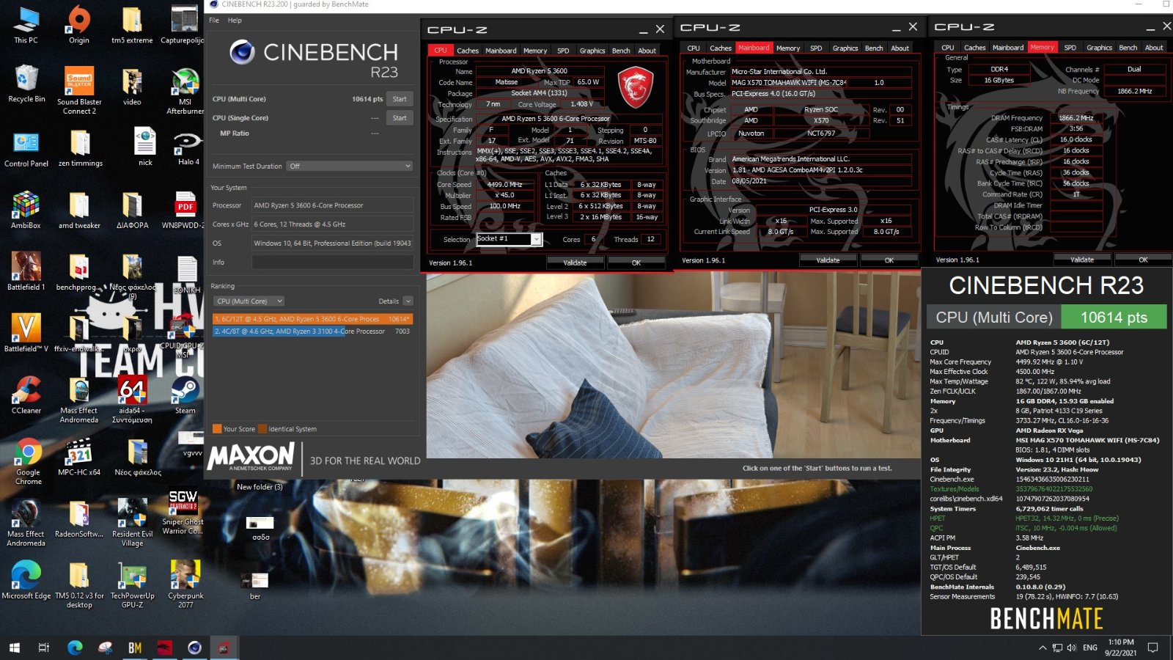This screenshot has height=660, width=1173.
Task: Launch MPC-HC x64 media player shortcut
Action: (x=79, y=457)
